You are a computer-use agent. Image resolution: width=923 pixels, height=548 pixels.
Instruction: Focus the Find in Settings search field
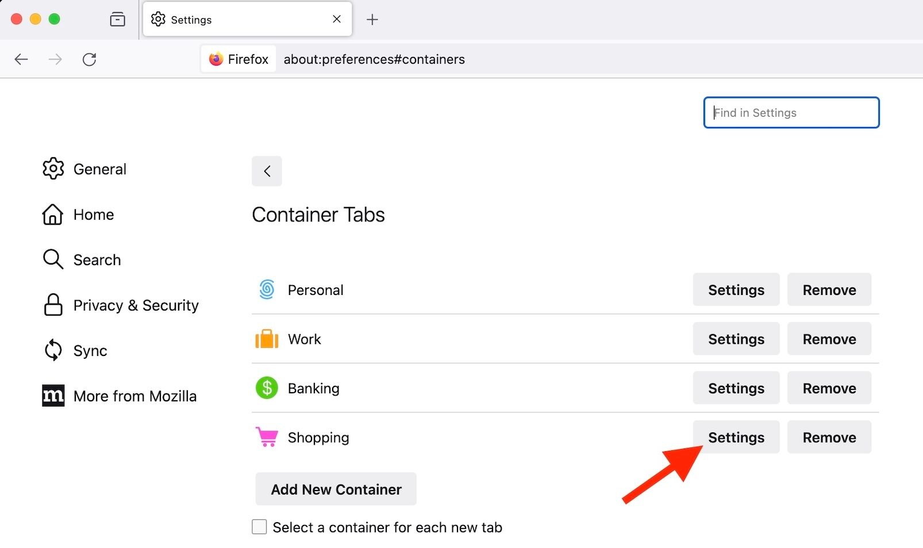[791, 113]
